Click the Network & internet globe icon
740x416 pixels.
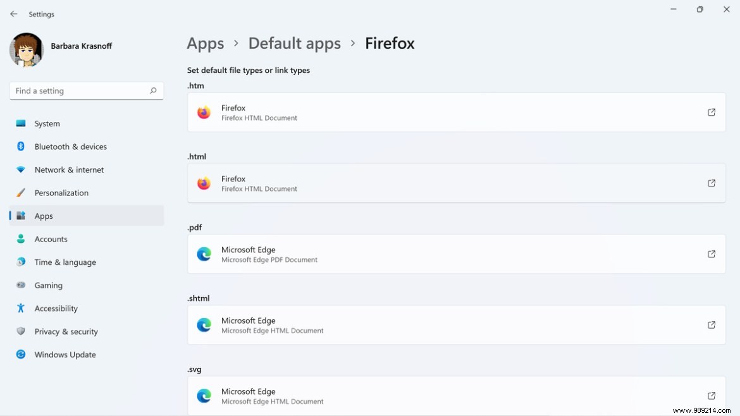click(20, 169)
